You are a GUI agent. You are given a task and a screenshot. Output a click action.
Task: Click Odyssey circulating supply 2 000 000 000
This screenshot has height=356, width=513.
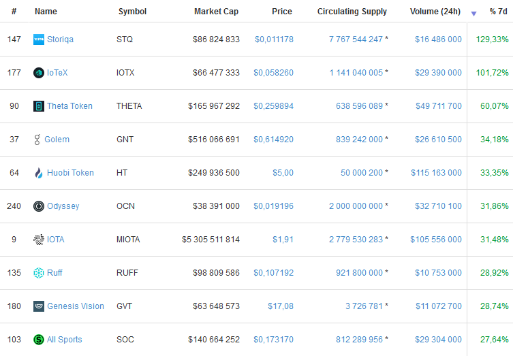pyautogui.click(x=356, y=206)
